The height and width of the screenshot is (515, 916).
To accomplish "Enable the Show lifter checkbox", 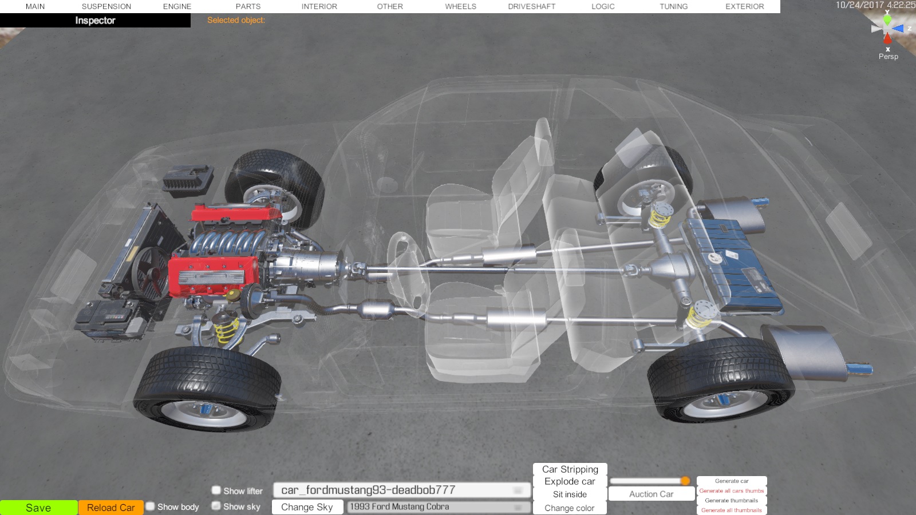I will (216, 490).
